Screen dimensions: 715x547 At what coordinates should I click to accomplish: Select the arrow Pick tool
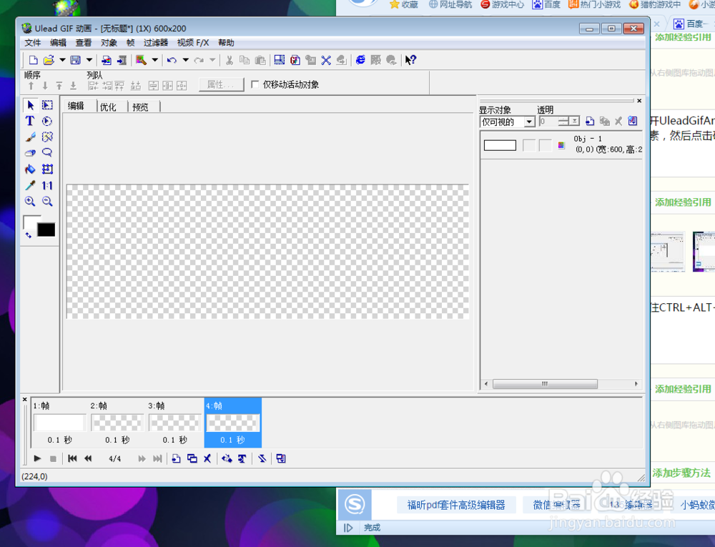(31, 105)
